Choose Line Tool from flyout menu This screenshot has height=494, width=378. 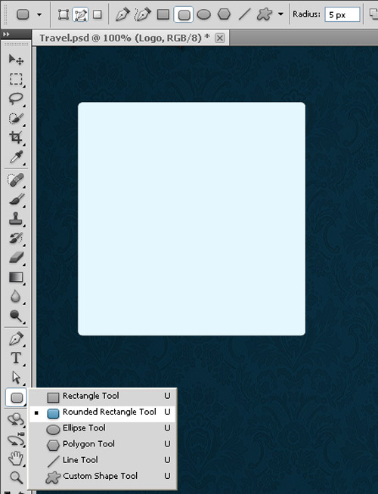click(103, 460)
